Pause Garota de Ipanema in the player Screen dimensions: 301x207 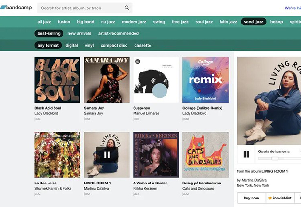click(246, 154)
